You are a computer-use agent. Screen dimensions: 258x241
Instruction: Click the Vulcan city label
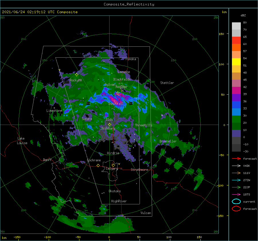[x=146, y=213]
